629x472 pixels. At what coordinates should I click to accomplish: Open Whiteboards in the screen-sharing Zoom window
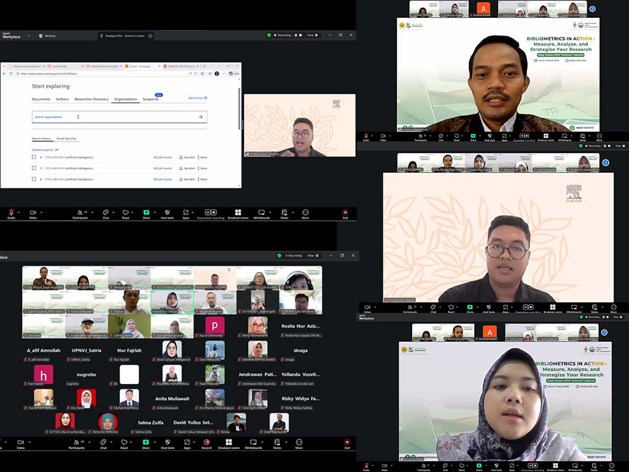(261, 214)
